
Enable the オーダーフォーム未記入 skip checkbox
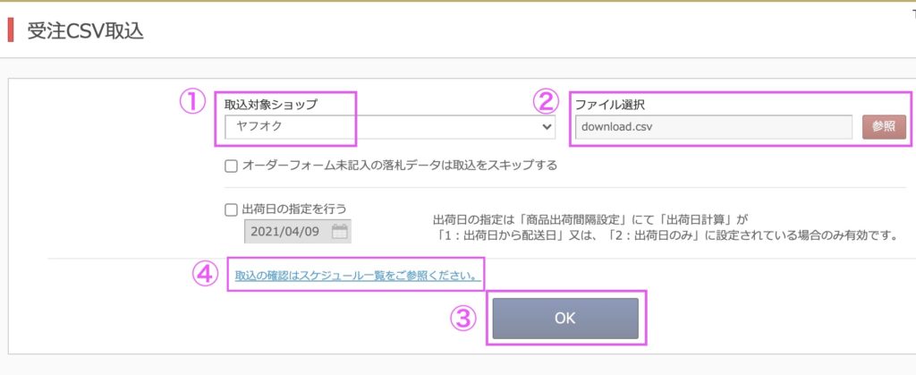tap(232, 166)
